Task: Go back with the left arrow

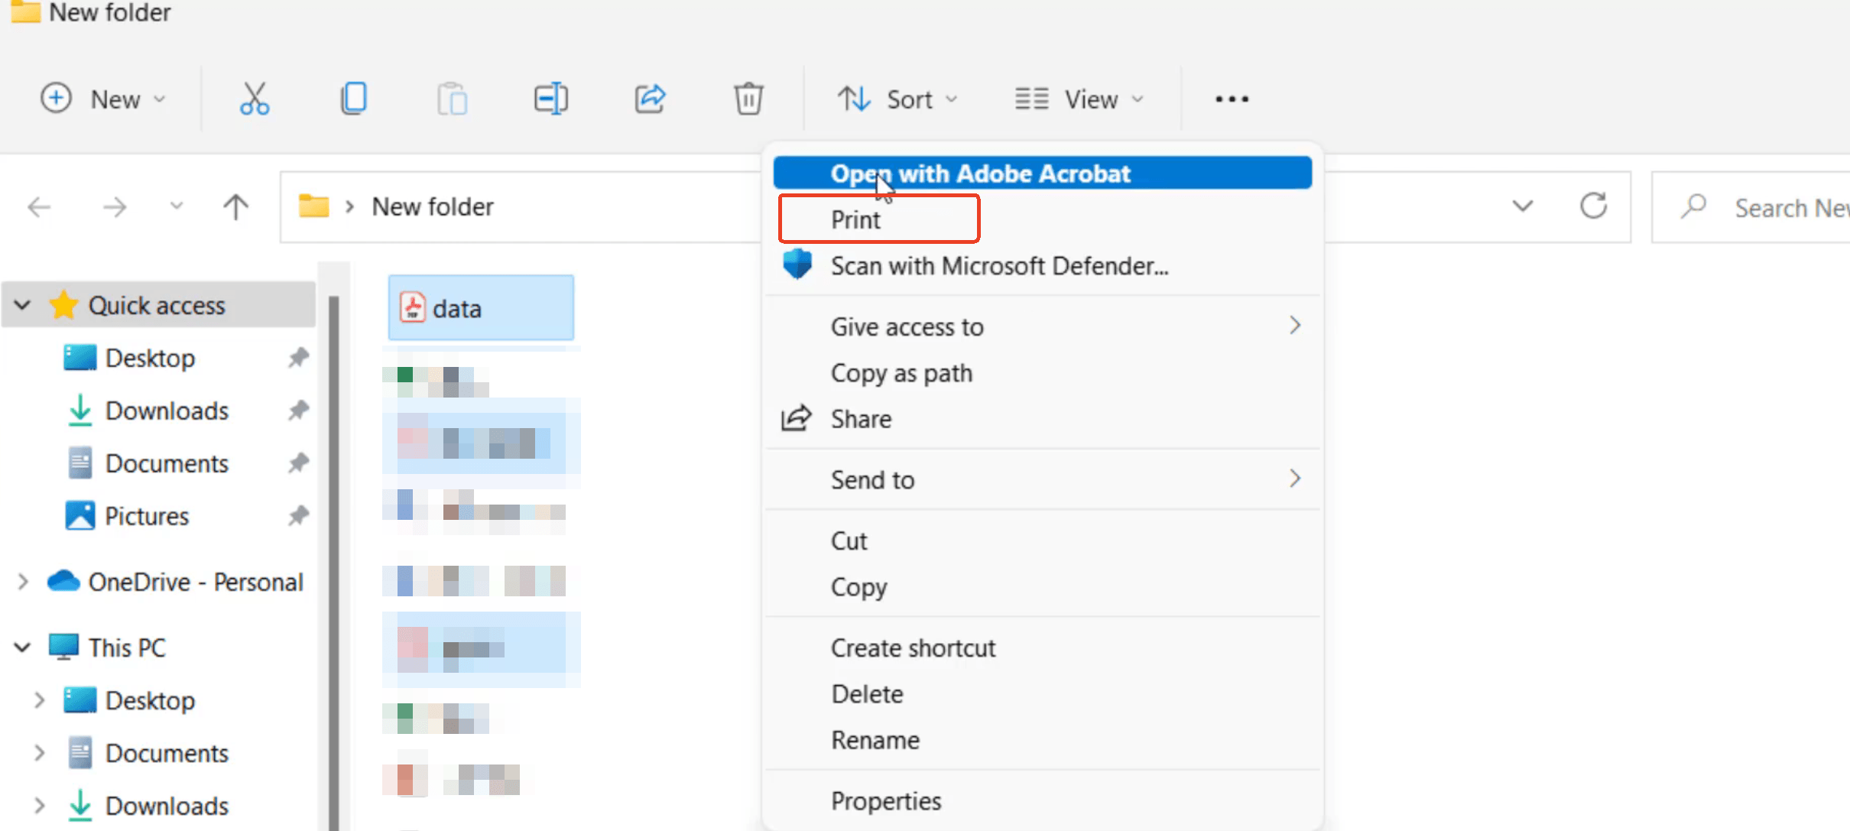Action: click(x=39, y=206)
